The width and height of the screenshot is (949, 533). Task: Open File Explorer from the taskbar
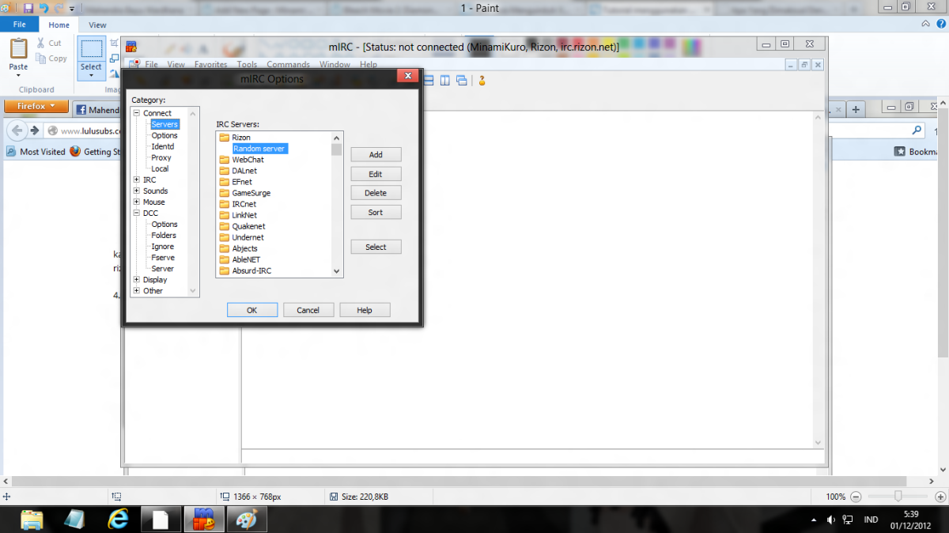click(32, 520)
